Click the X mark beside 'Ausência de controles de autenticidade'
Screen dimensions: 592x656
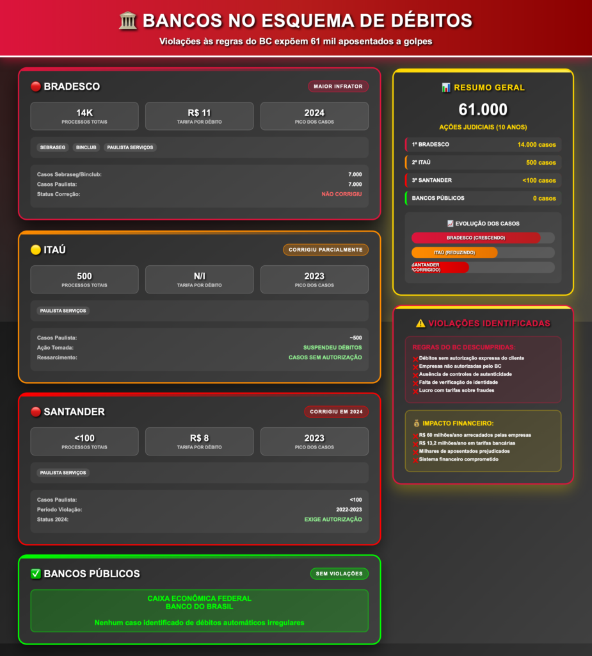click(415, 375)
